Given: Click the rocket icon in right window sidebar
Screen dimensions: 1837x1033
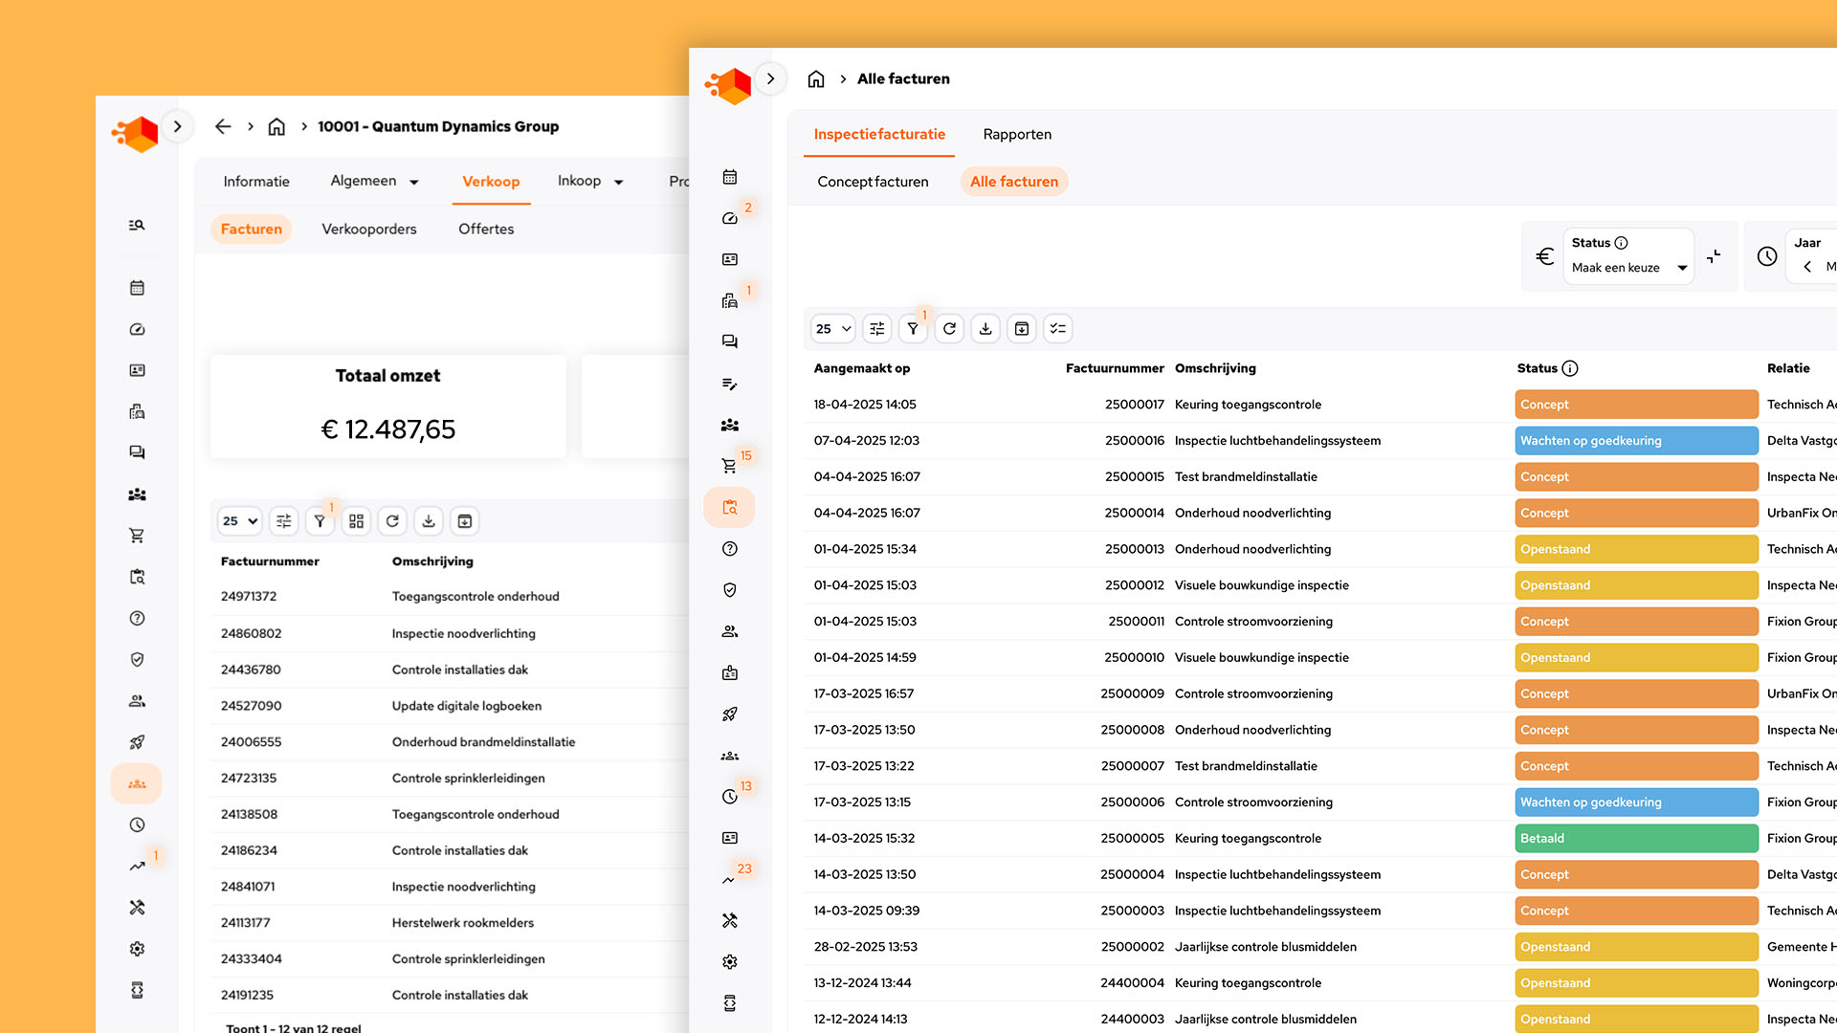Looking at the screenshot, I should 729,714.
